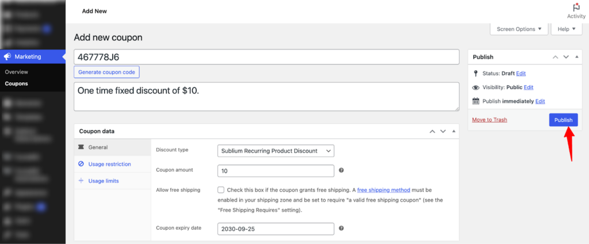Move Publish panel up with arrow
Image resolution: width=589 pixels, height=244 pixels.
pyautogui.click(x=555, y=57)
